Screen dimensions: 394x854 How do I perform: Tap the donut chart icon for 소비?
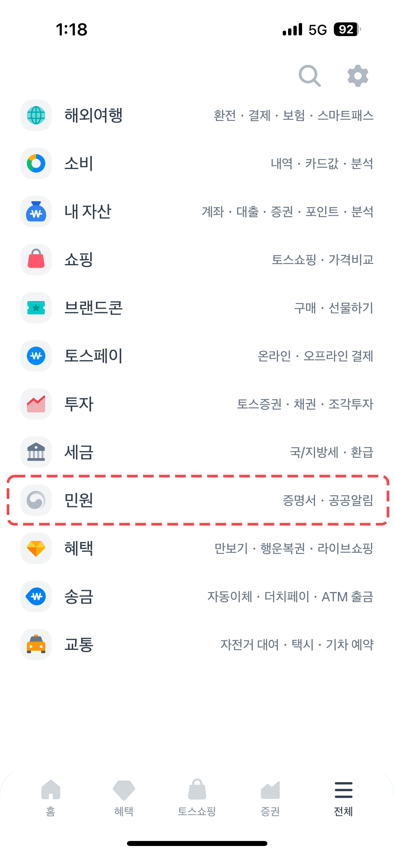click(36, 163)
